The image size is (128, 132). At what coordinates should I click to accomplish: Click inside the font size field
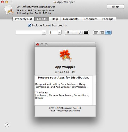(x=53, y=32)
